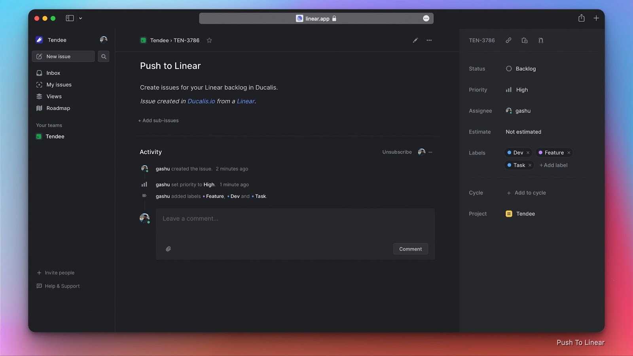Click the subscriber avatar next to Unsubscribe

coord(422,152)
